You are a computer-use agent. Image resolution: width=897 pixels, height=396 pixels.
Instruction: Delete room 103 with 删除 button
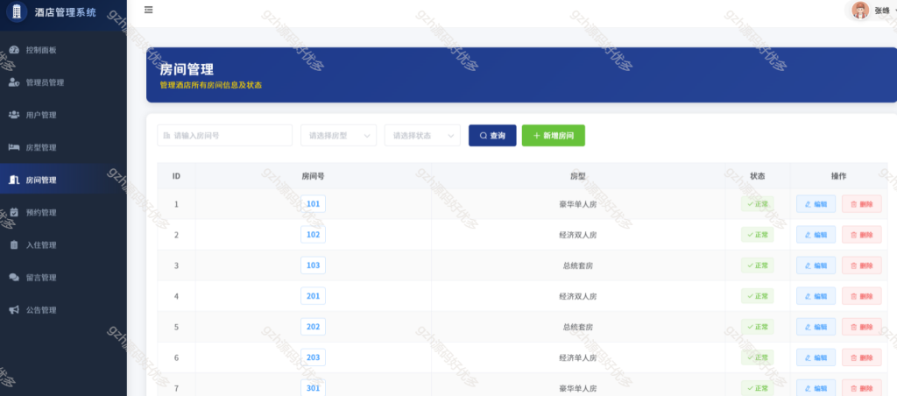tap(862, 265)
